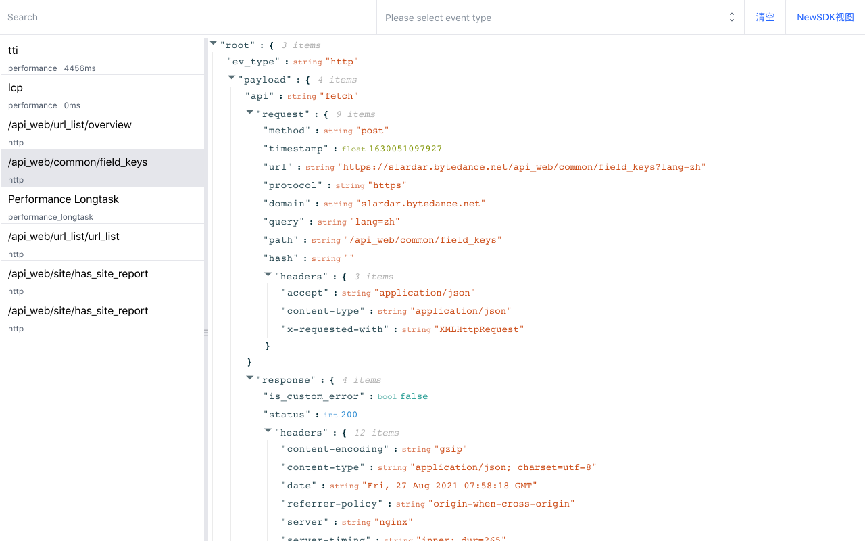Screen dimensions: 865x541
Task: Select the tti performance event
Action: pos(101,57)
